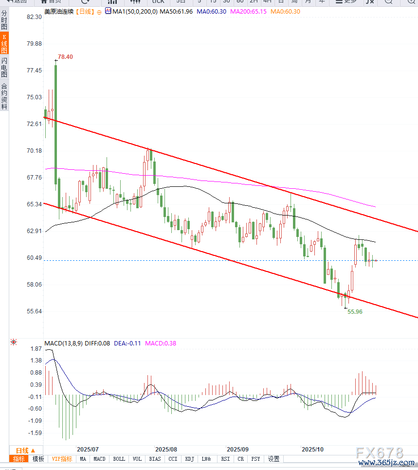Switch to the 模板 tab
418x470 pixels.
point(38,459)
